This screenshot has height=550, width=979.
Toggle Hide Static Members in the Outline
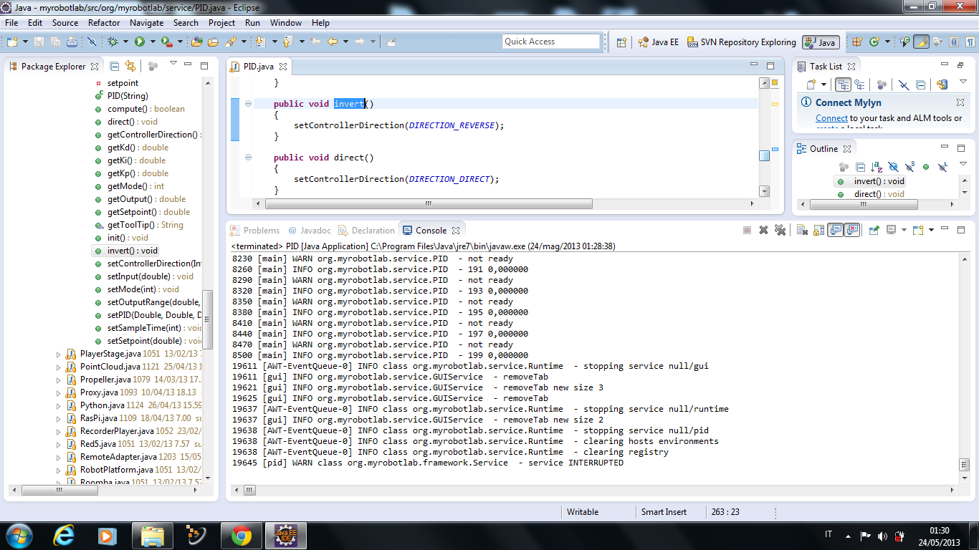point(909,167)
